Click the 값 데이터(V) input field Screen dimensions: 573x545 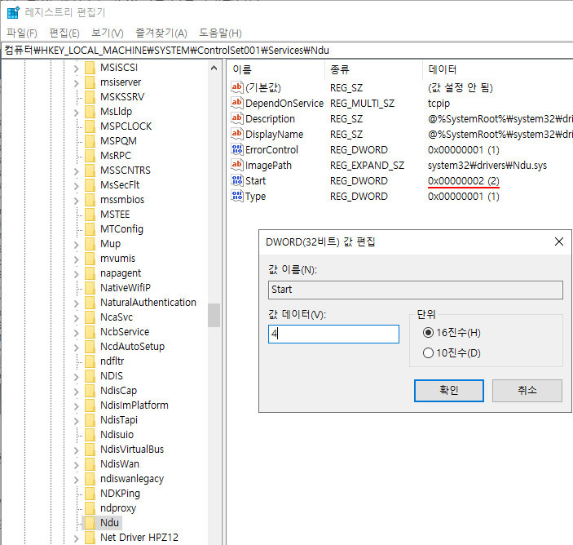click(x=333, y=334)
